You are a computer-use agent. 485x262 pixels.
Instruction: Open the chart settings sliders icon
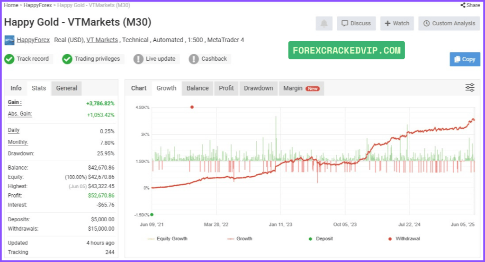470,88
